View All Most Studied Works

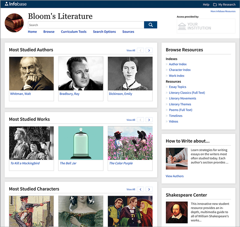pos(131,120)
